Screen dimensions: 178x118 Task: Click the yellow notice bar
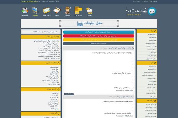[x=98, y=40]
